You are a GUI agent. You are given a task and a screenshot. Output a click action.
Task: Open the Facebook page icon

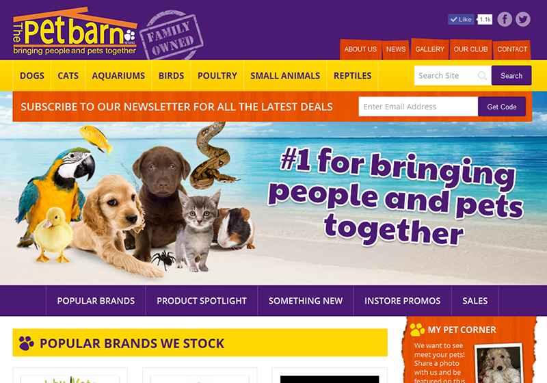pos(505,19)
